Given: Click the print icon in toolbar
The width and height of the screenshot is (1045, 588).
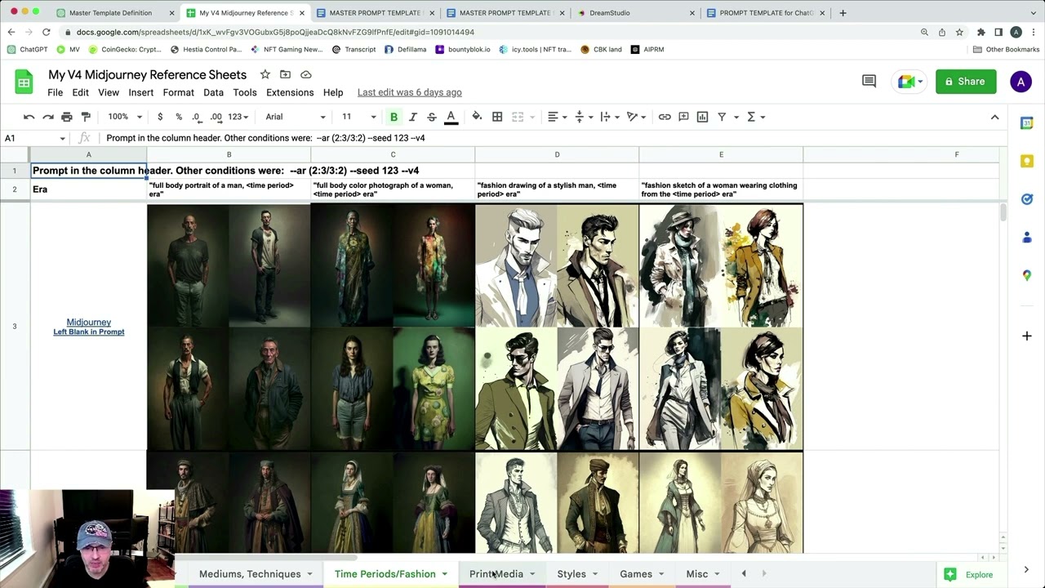Looking at the screenshot, I should (67, 117).
